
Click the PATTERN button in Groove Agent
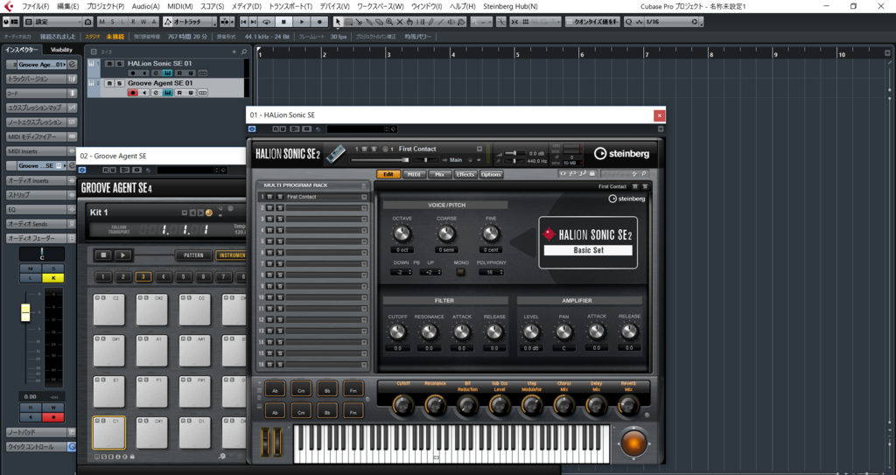tap(193, 255)
